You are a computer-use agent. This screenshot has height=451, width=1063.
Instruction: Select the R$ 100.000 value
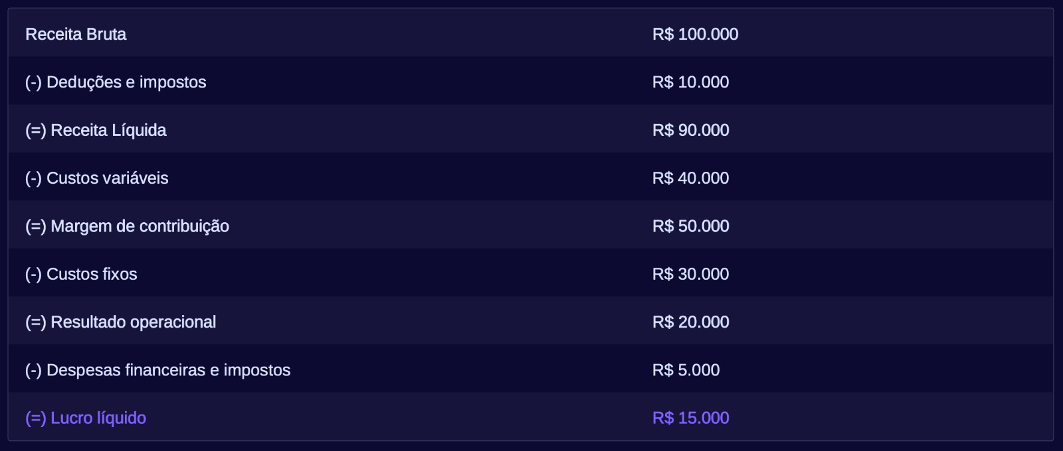[695, 34]
